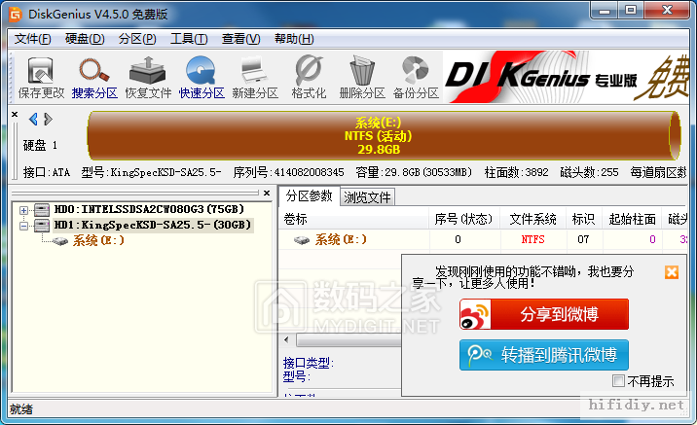Open the Backup Partition (备份分区) tool
Viewport: 697px width, 425px height.
[416, 78]
